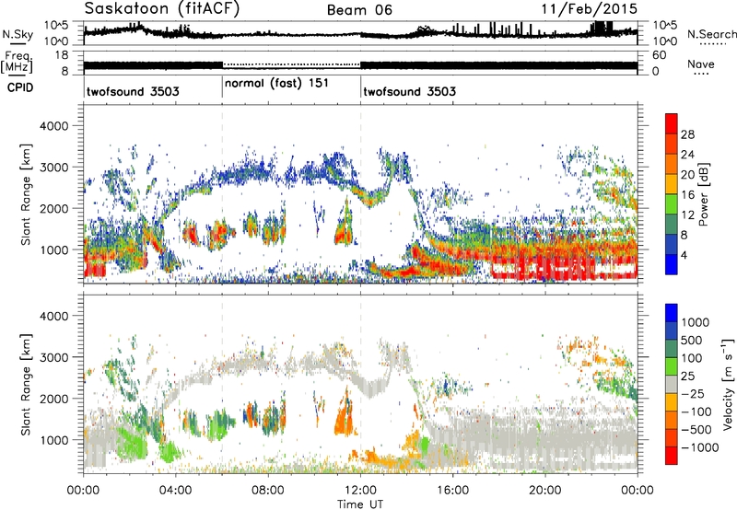Click the blue bottom segment of power colorbar
737x510 pixels.
coord(672,264)
